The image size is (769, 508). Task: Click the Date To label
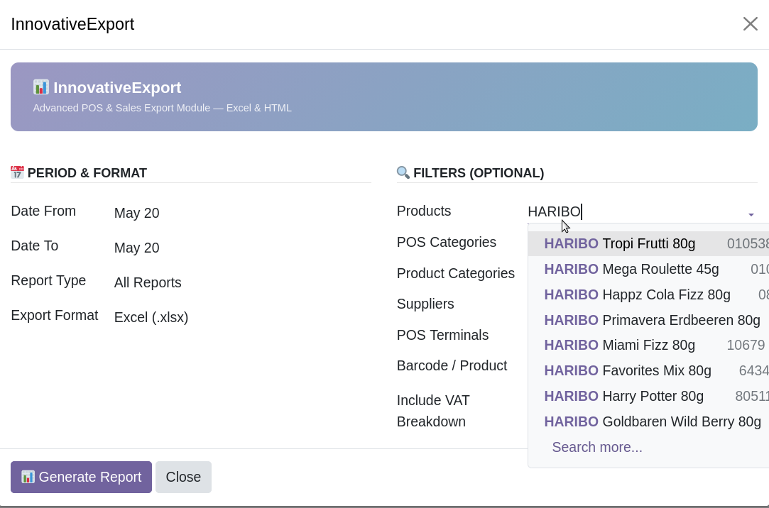tap(34, 245)
